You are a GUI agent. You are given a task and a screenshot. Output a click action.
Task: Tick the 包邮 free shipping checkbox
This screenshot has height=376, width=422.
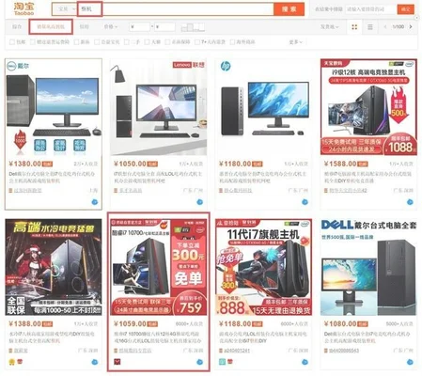12,42
